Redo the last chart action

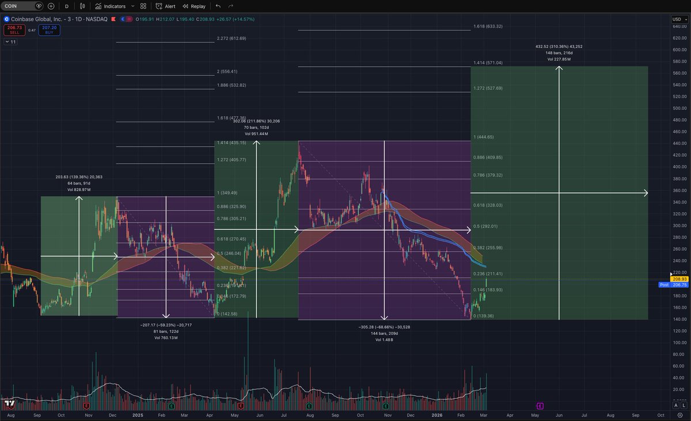[231, 6]
